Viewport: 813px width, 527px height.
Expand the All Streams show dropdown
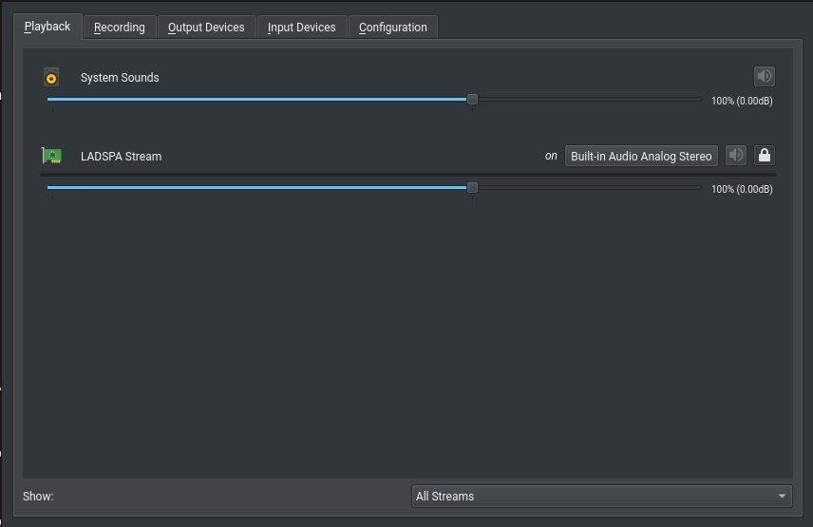(601, 496)
